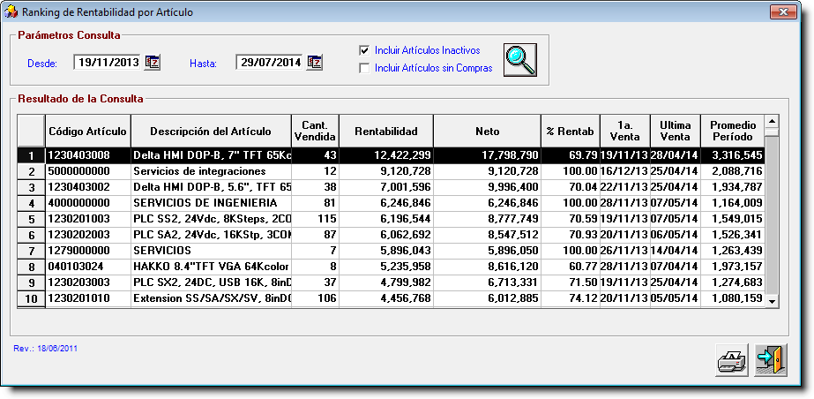This screenshot has width=814, height=399.
Task: Click the Cant. Vendida column header
Action: click(x=315, y=131)
